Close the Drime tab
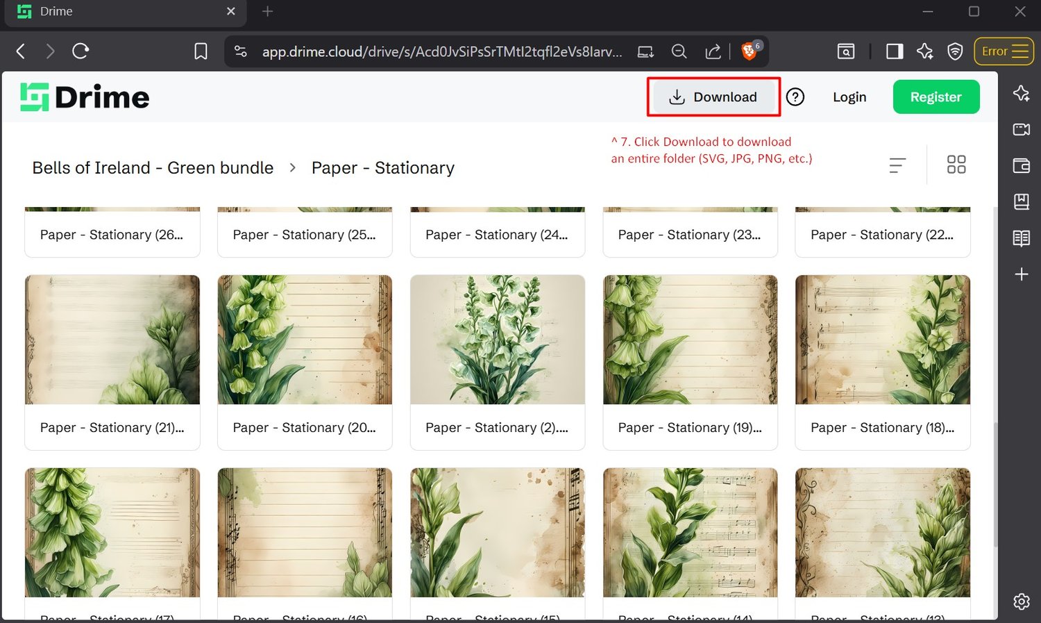The width and height of the screenshot is (1041, 623). (231, 11)
